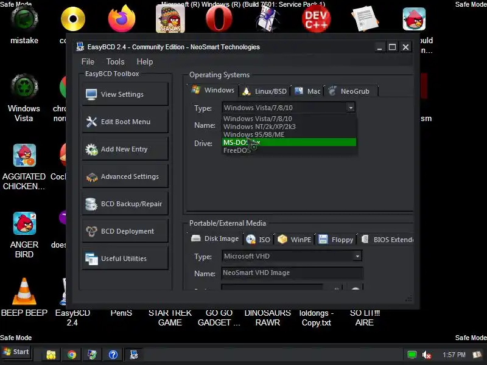Choose MS-DOS 6.x option

point(289,142)
